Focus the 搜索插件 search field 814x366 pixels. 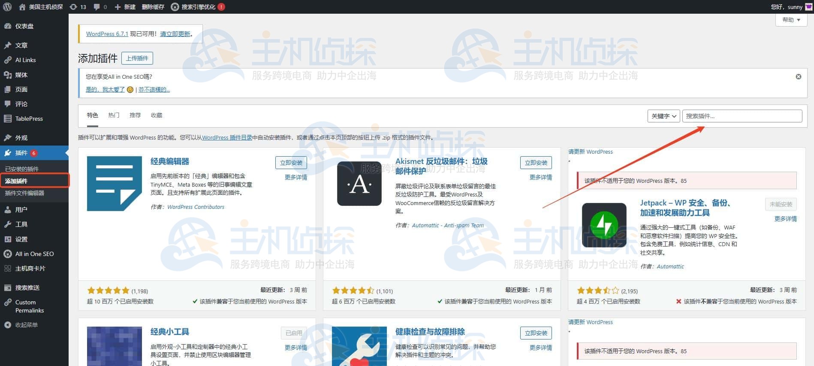pos(742,116)
